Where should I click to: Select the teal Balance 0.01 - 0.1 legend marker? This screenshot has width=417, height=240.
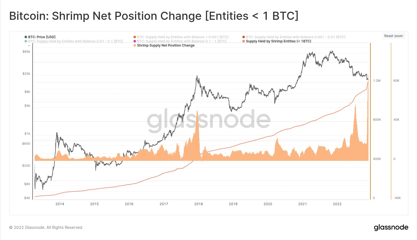tap(25, 41)
